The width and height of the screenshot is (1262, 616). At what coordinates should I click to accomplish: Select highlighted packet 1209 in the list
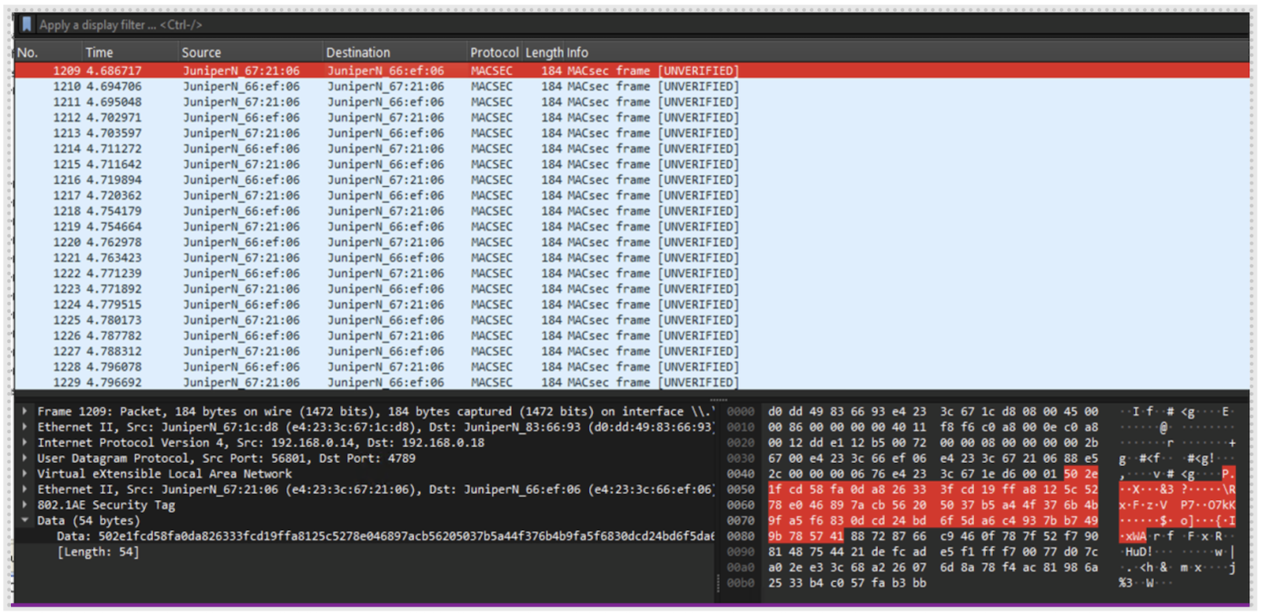coord(632,71)
